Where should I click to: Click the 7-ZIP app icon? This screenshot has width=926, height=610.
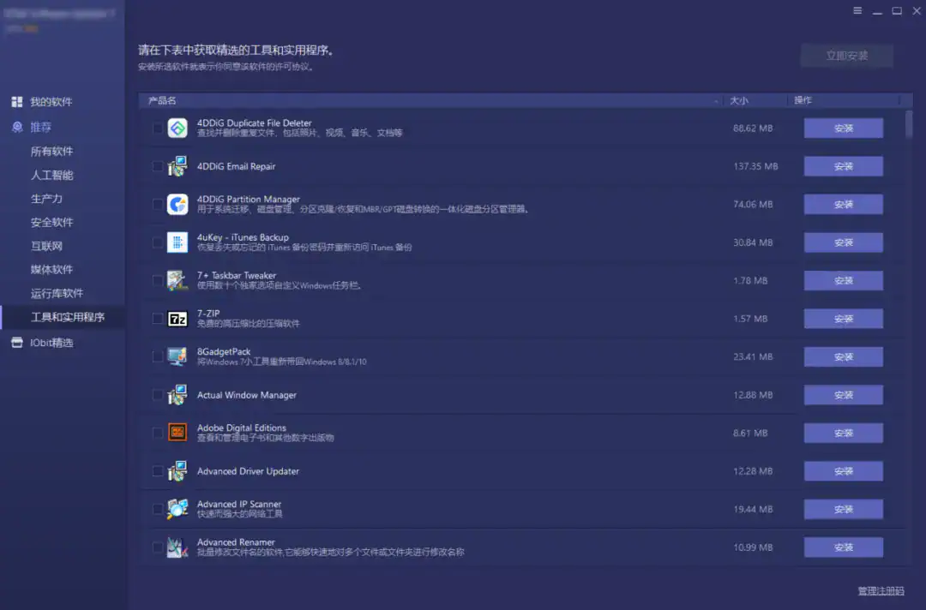pyautogui.click(x=177, y=319)
